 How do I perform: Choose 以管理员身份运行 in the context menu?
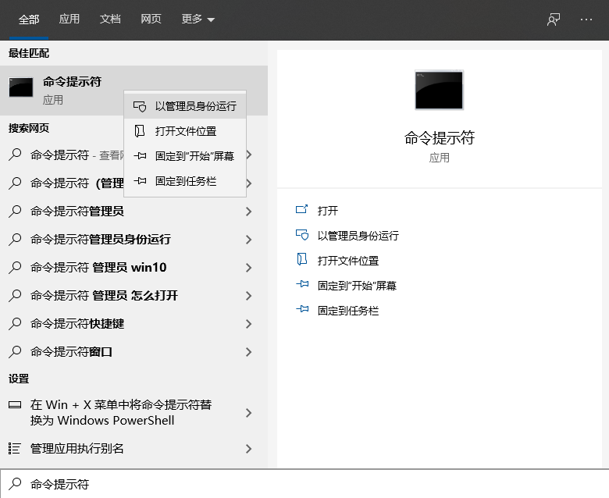click(x=195, y=106)
